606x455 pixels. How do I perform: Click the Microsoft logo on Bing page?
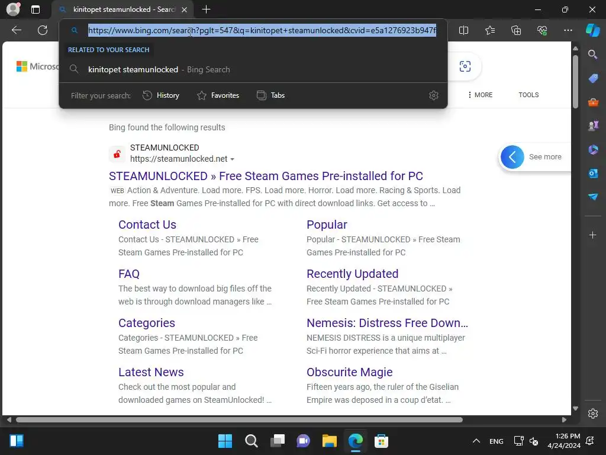point(38,66)
